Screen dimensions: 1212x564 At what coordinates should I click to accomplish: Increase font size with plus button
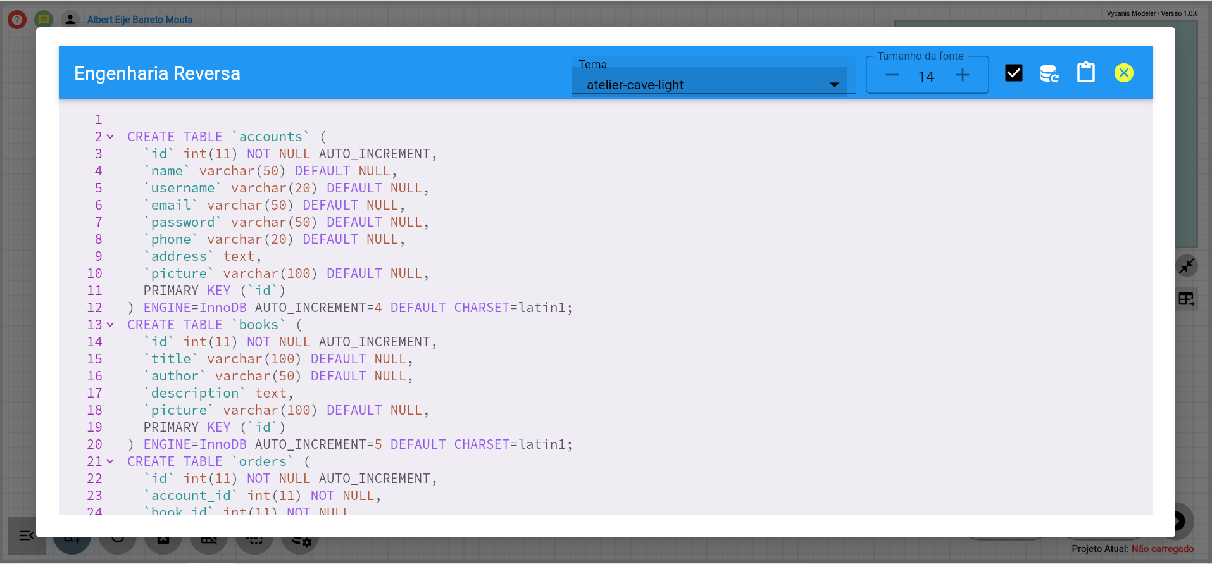tap(963, 75)
